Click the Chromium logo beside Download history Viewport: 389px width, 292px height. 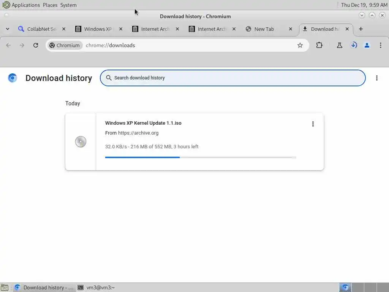tap(13, 78)
